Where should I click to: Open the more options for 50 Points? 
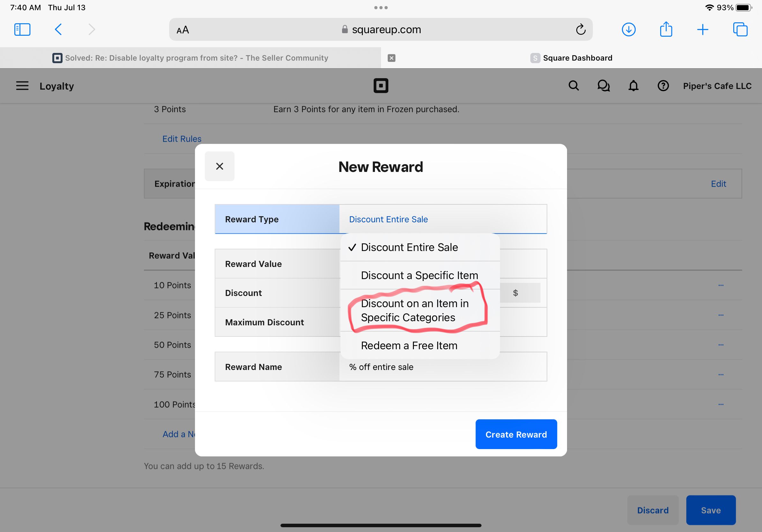(721, 345)
